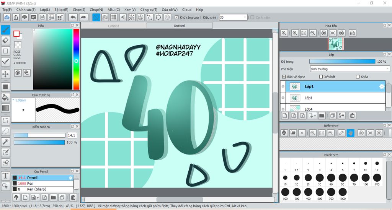Viewport: 392px width, 210px height.
Task: Open the Pha trộn blend mode dropdown
Action: 350,69
